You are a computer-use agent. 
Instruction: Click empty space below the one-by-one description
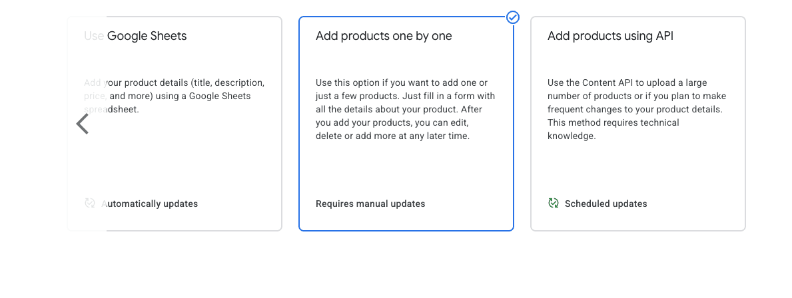tap(405, 170)
